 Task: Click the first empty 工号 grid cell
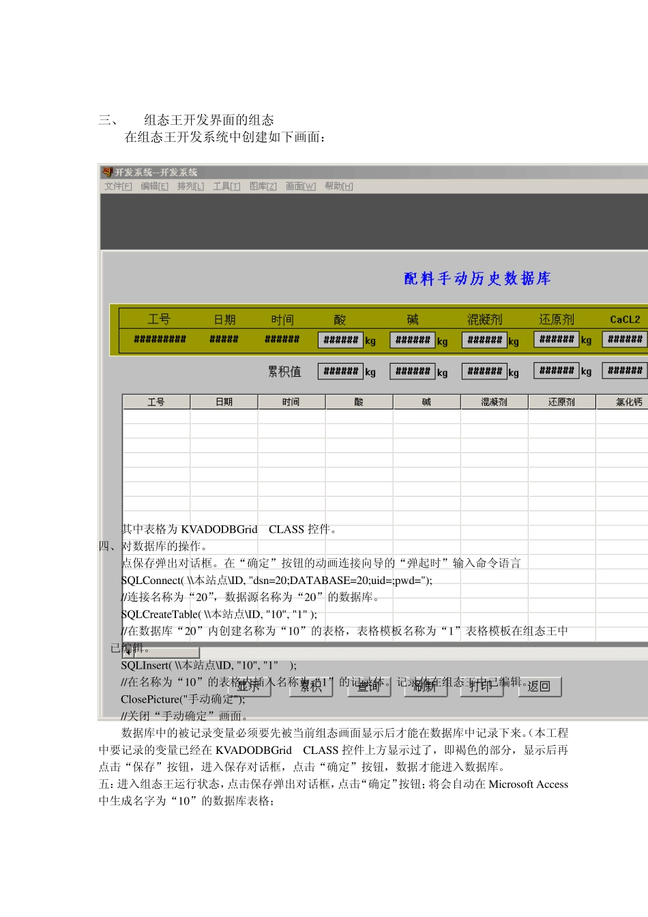[x=156, y=416]
